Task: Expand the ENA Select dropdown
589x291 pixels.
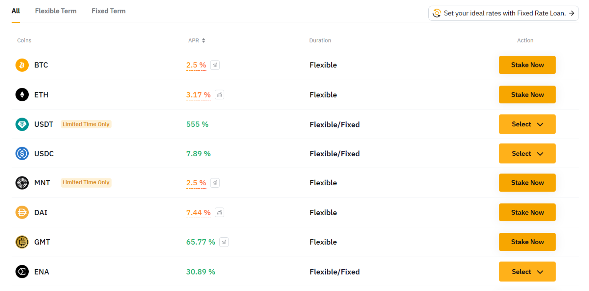Action: coord(527,271)
